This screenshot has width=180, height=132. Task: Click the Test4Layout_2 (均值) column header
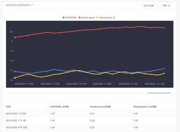coord(145,106)
